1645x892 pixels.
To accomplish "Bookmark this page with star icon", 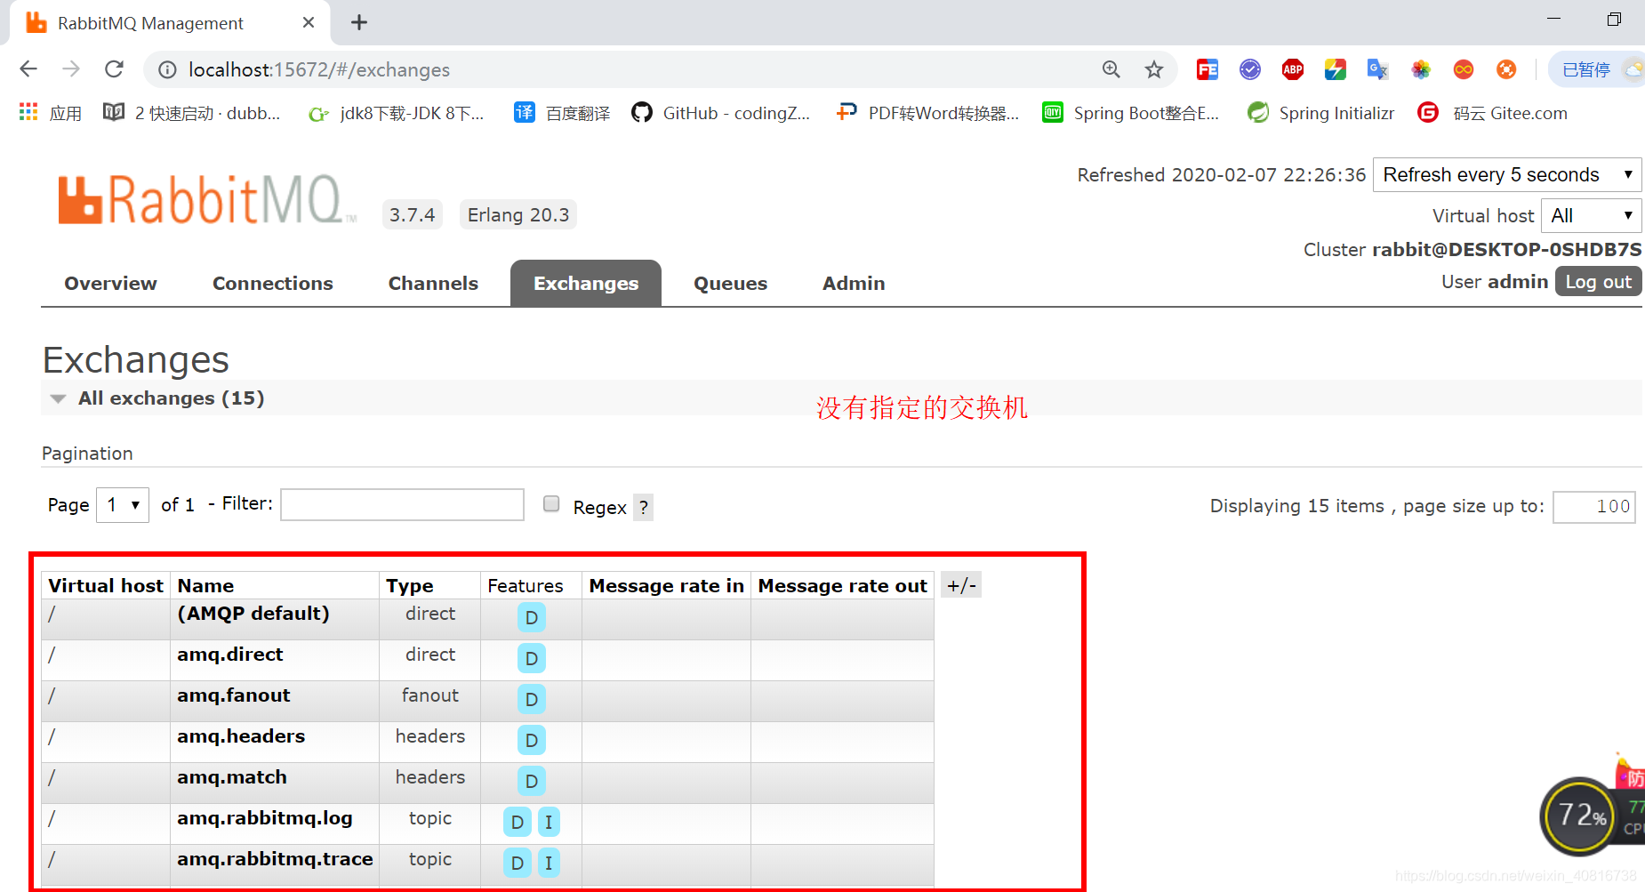I will (1153, 69).
